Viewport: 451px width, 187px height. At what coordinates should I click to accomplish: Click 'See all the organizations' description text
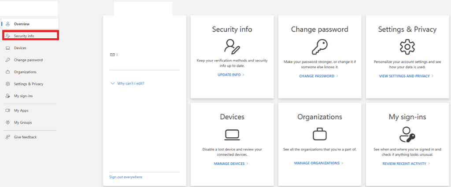320,149
